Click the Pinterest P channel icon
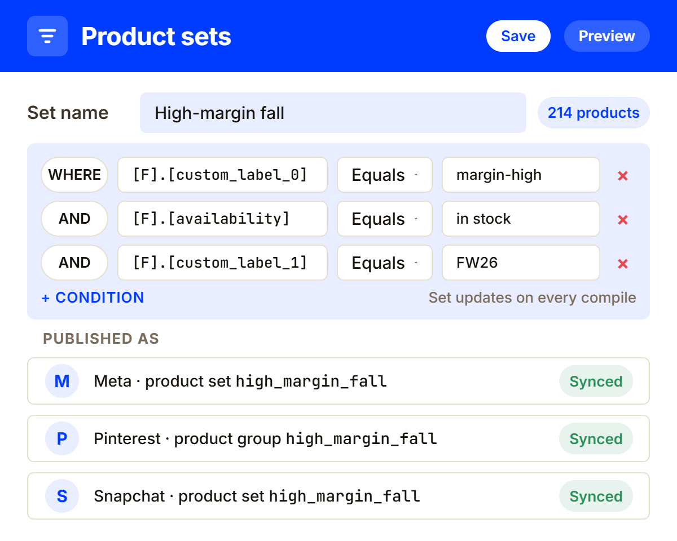 pos(62,439)
